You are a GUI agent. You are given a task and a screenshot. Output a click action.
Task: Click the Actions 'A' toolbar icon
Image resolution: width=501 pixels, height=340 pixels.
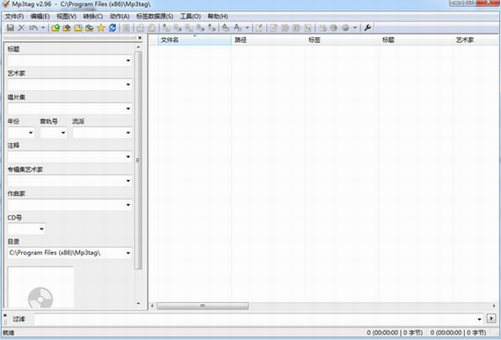(x=237, y=28)
